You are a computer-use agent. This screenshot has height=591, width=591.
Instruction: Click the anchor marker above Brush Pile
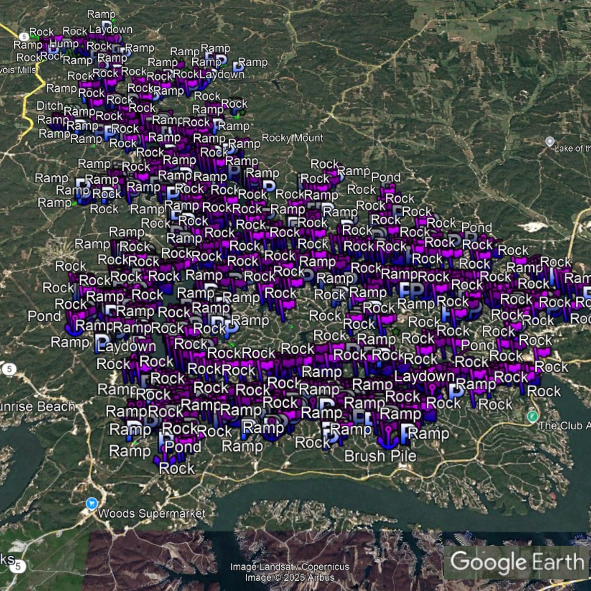point(387,436)
